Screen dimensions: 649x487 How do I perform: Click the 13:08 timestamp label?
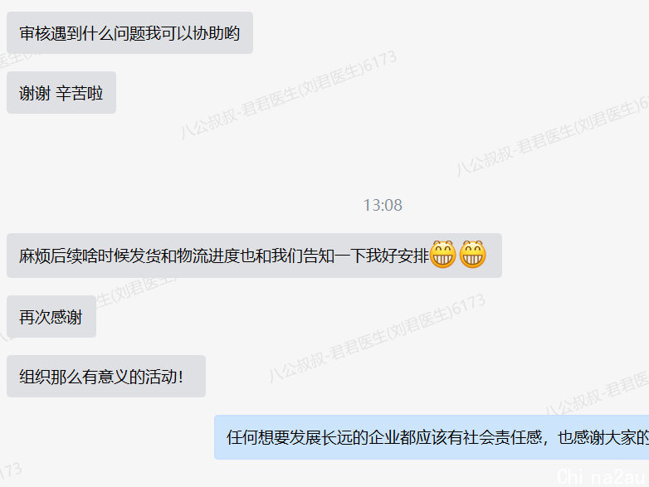pyautogui.click(x=383, y=205)
